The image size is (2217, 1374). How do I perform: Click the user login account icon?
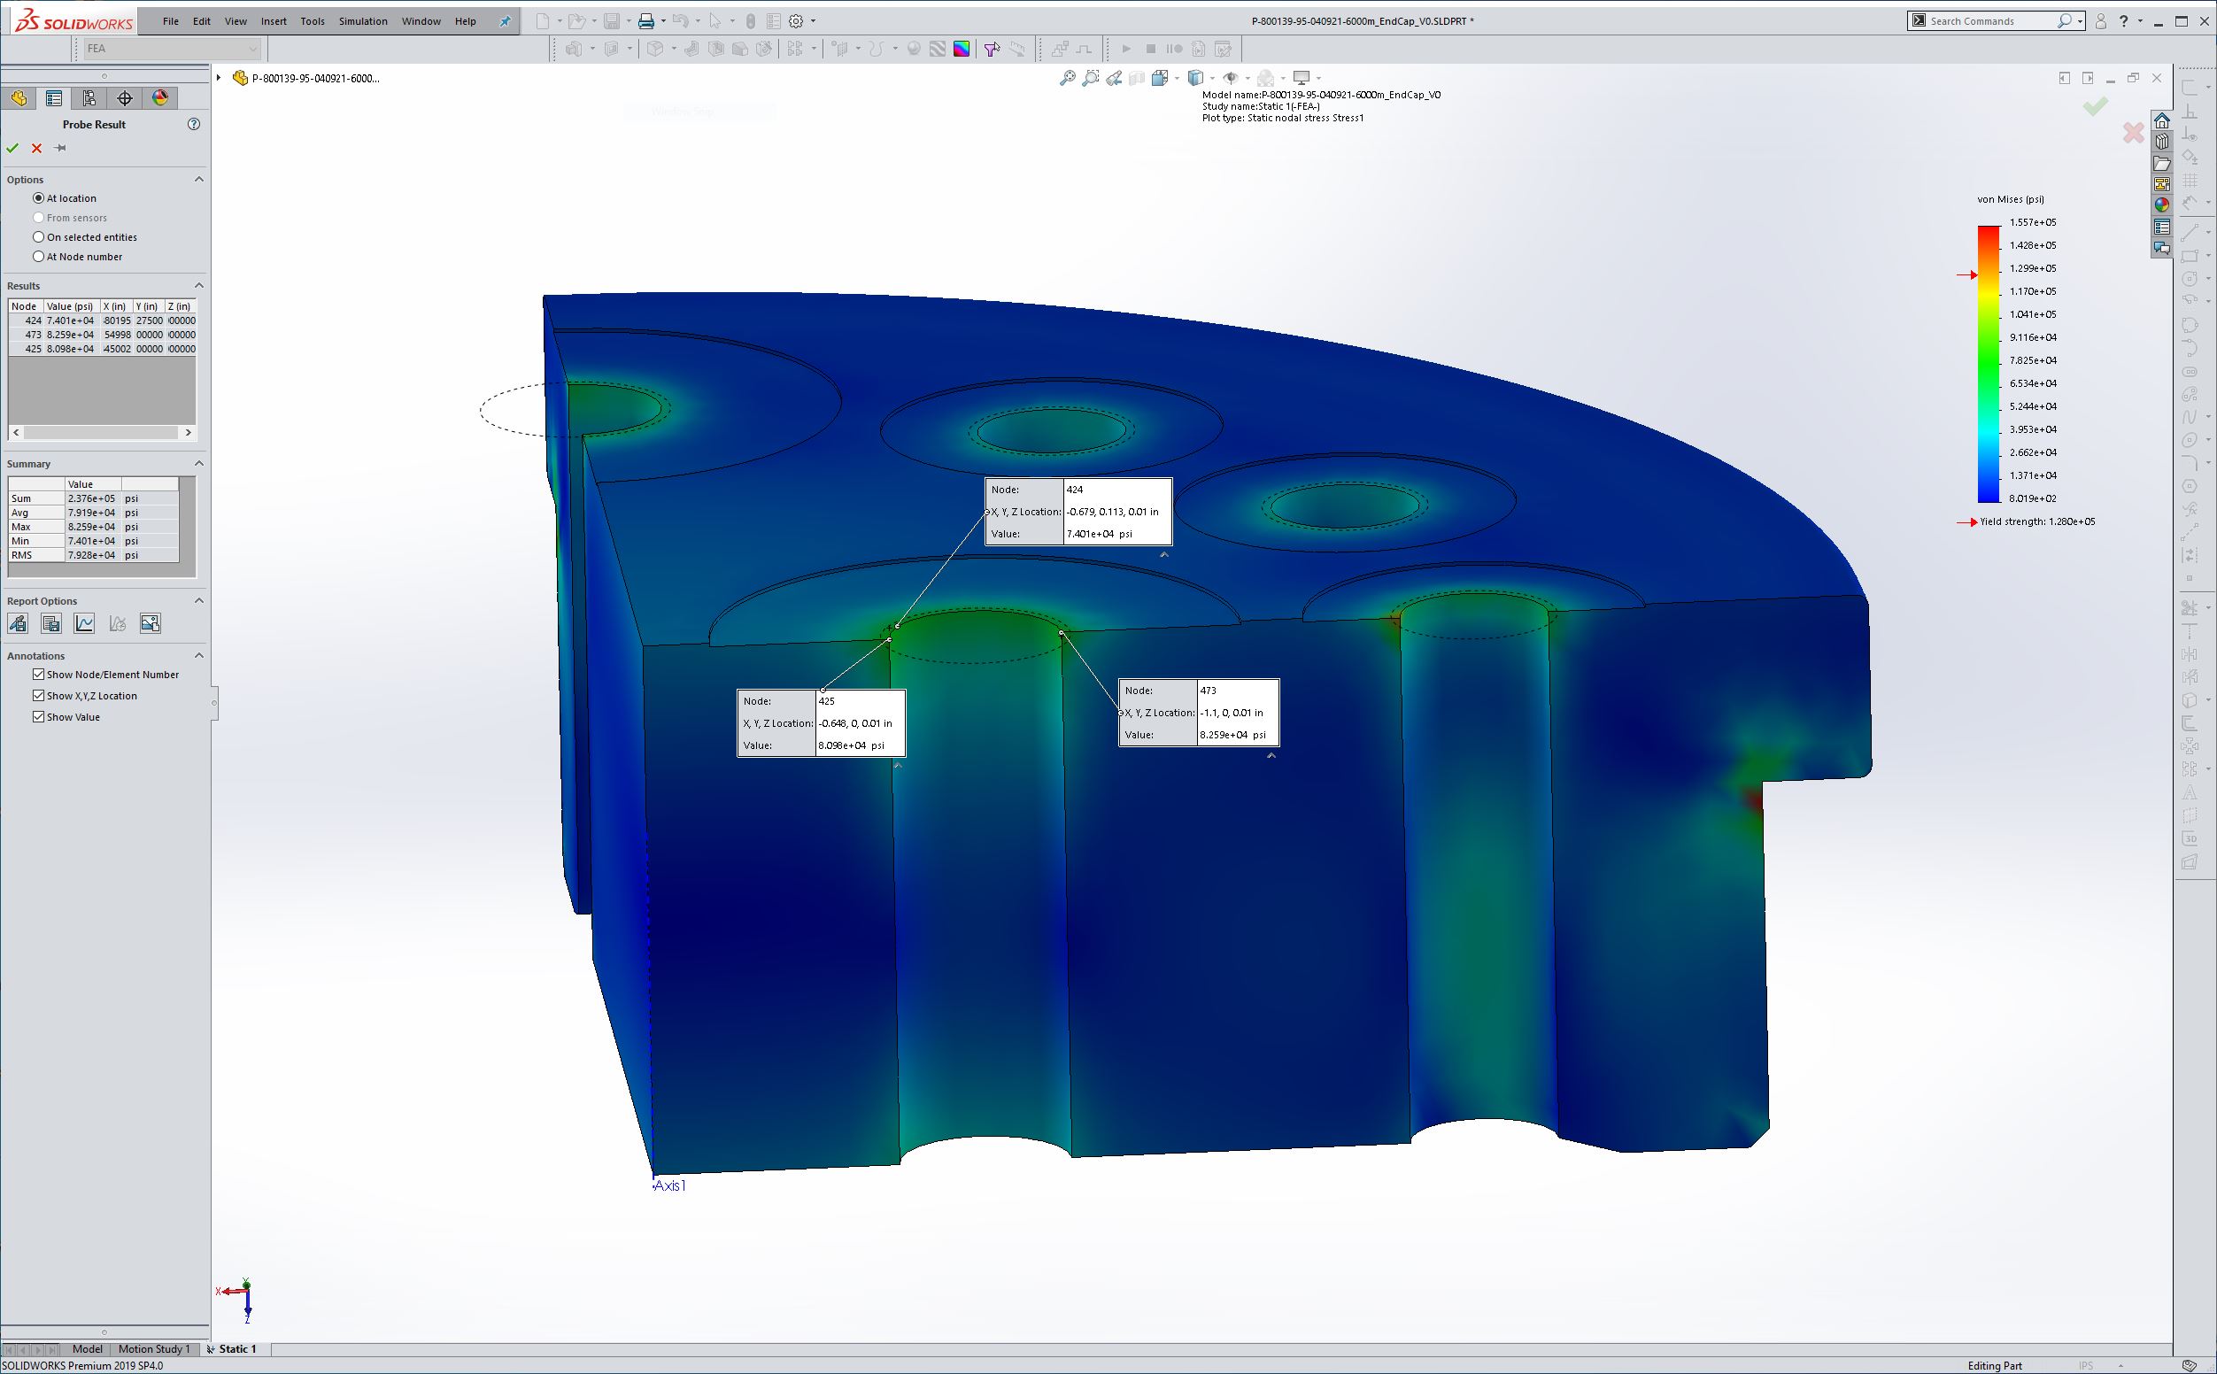(2100, 21)
